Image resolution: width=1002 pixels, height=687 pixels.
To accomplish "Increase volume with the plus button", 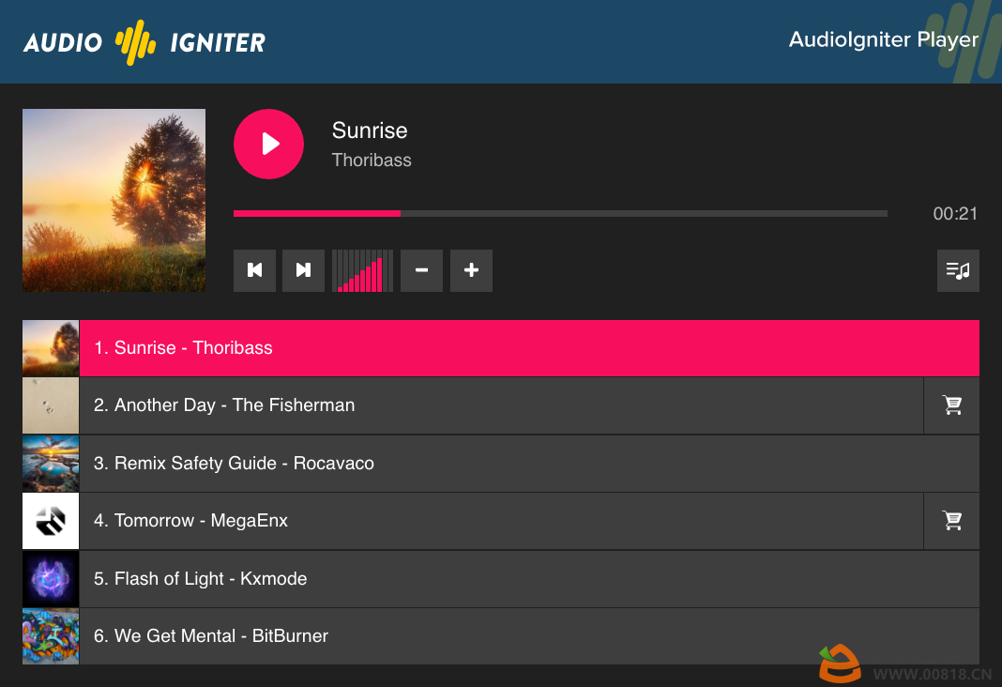I will [x=471, y=270].
